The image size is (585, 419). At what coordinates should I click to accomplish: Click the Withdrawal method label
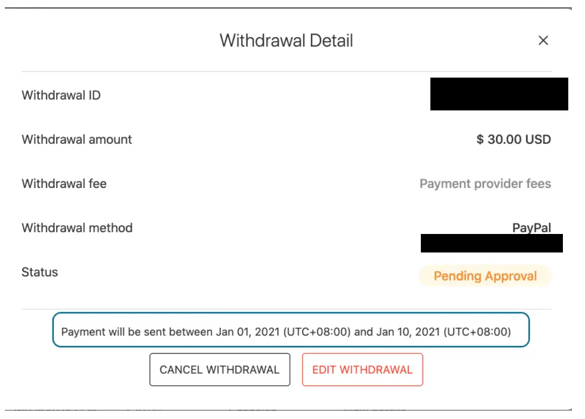(x=77, y=227)
